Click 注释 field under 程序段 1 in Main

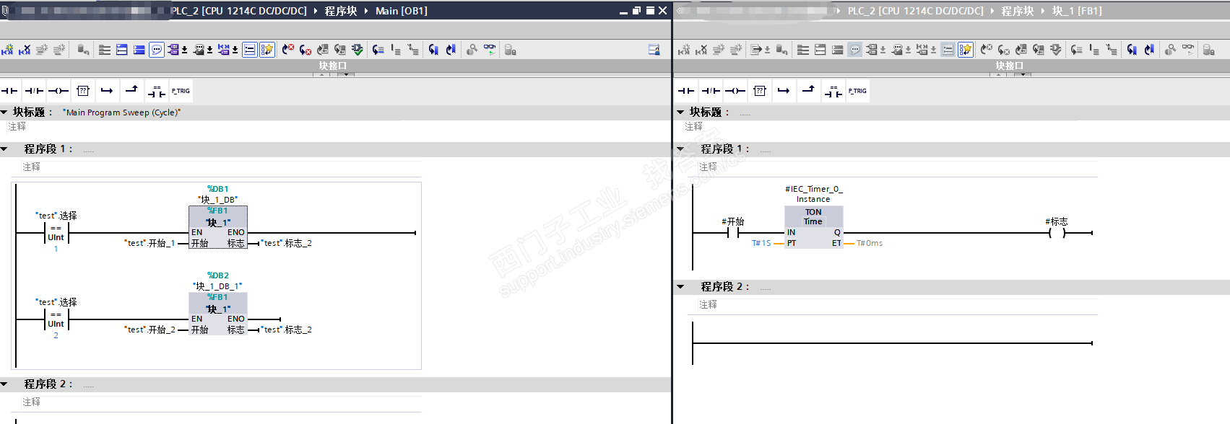pos(220,167)
